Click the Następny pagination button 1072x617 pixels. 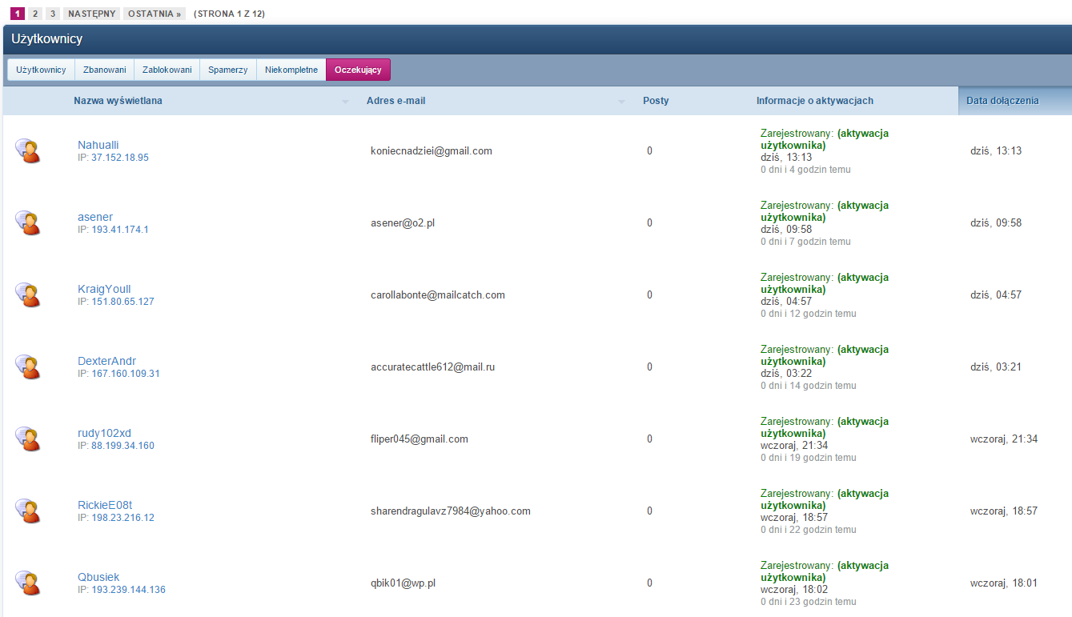click(92, 14)
